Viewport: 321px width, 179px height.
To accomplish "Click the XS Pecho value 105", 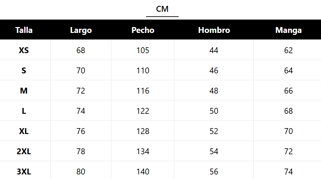I will pyautogui.click(x=143, y=51).
